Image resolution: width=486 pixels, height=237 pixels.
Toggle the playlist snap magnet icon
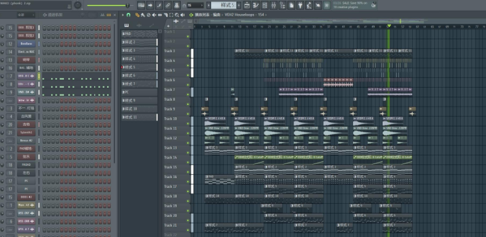pos(129,15)
